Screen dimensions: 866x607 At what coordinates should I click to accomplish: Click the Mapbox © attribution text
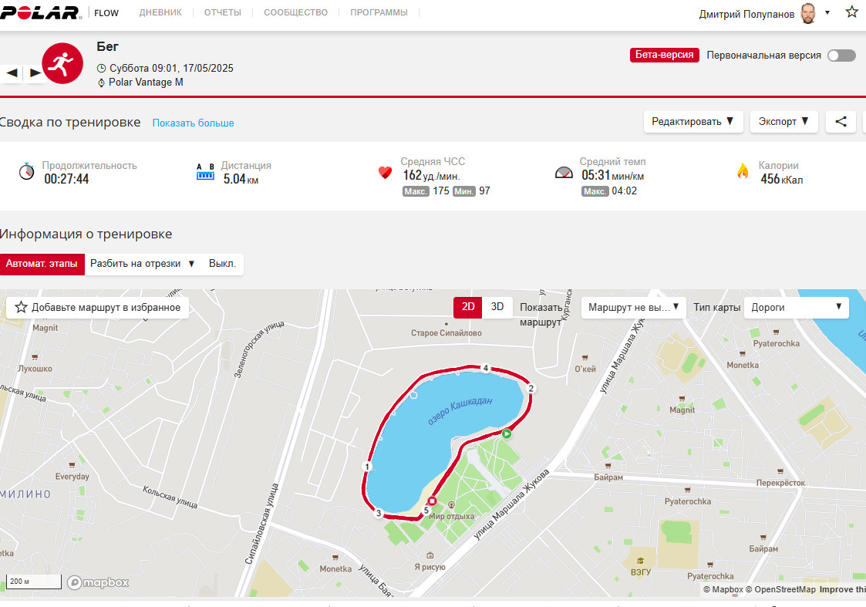(x=723, y=589)
